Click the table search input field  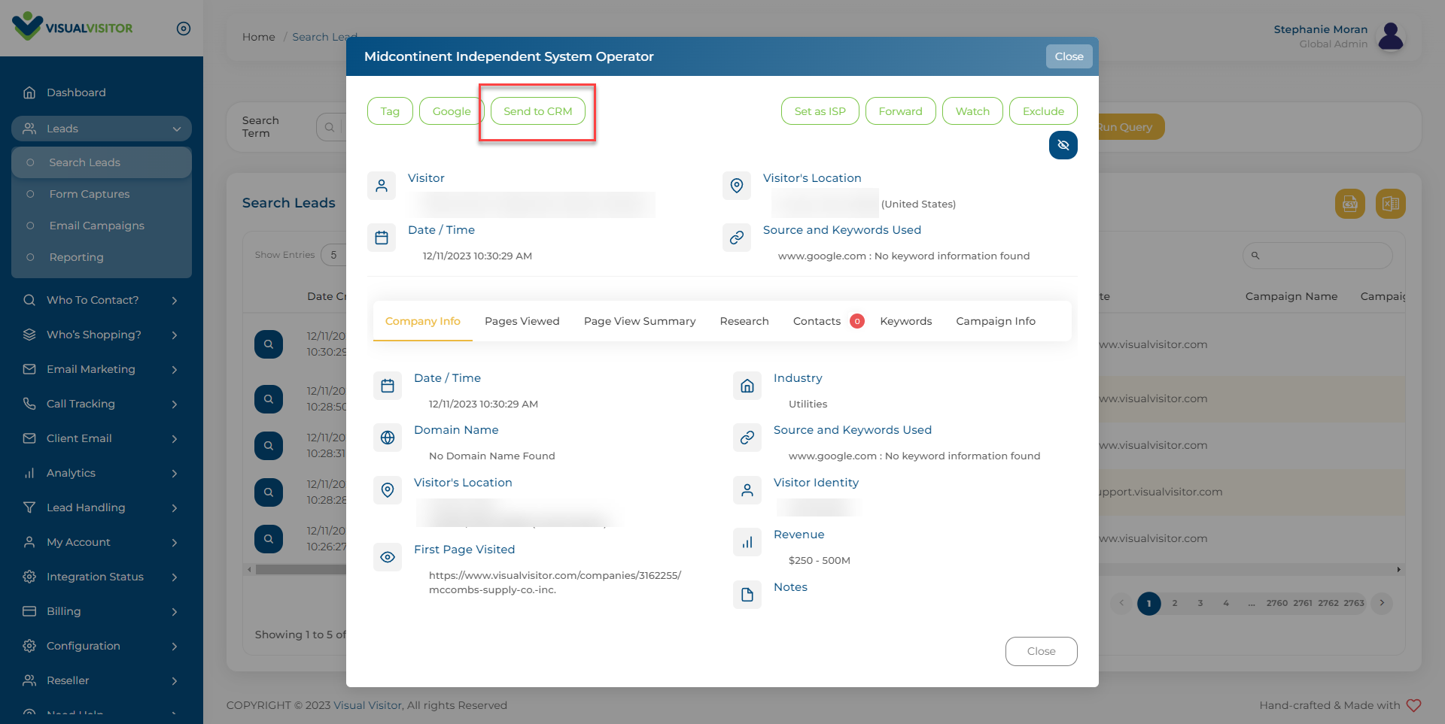click(x=1317, y=256)
